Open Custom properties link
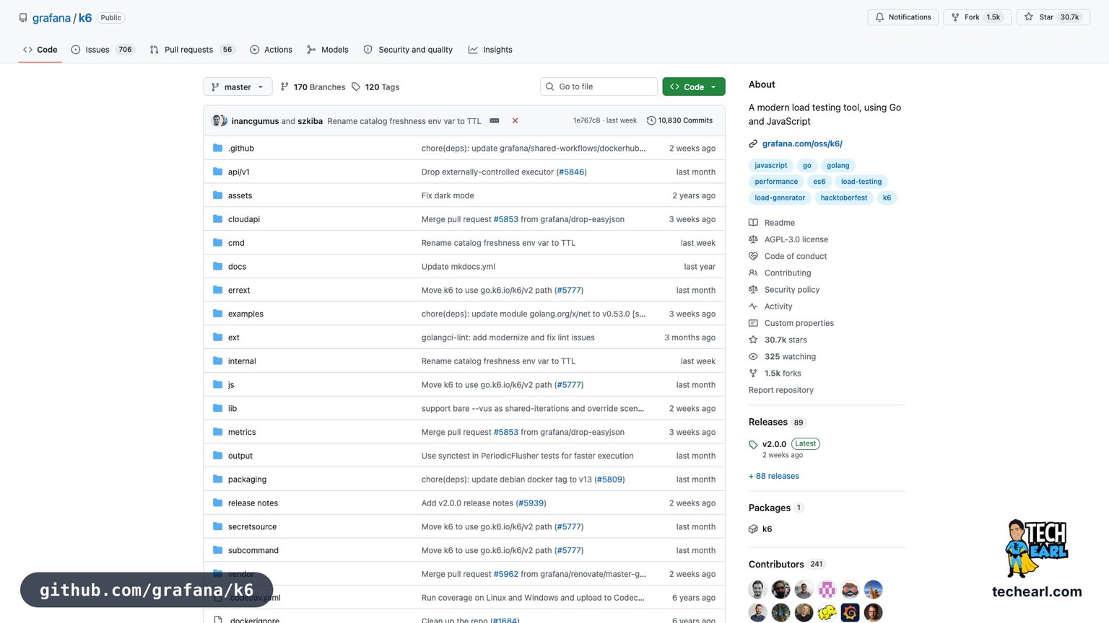The height and width of the screenshot is (623, 1109). [x=791, y=323]
